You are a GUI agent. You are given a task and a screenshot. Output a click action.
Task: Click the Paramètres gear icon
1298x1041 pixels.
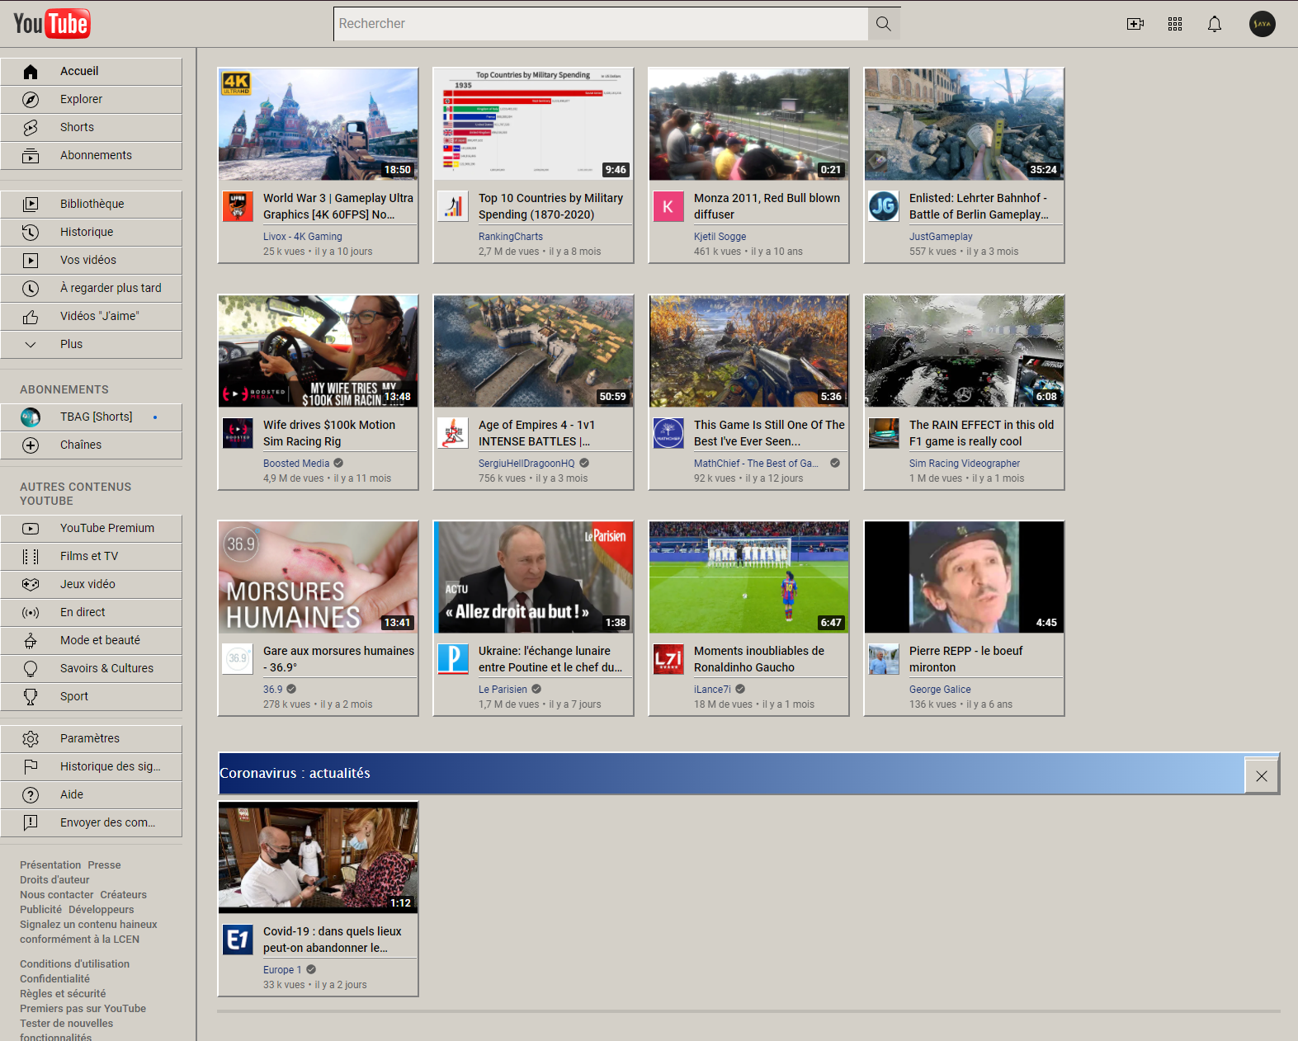click(x=31, y=739)
